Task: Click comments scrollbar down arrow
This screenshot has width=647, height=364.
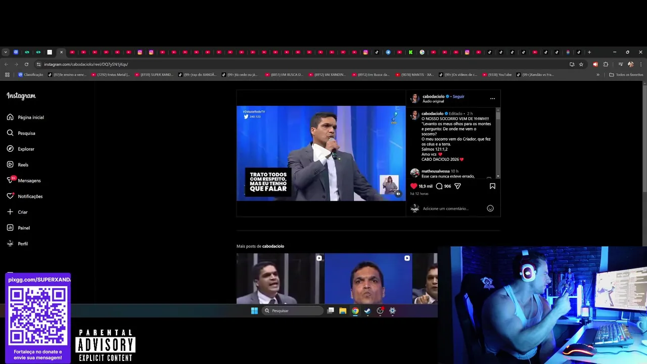Action: pyautogui.click(x=498, y=176)
